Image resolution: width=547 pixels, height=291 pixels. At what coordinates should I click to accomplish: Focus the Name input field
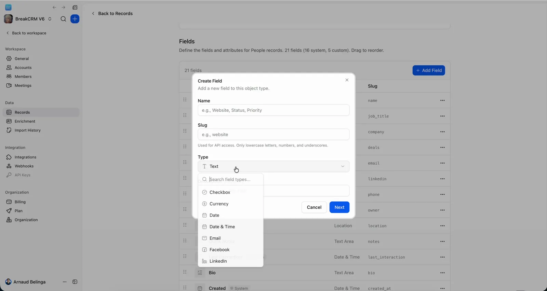point(273,110)
